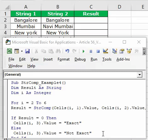The width and height of the screenshot is (148, 140).
Task: Click the Select All corner in Excel
Action: [x=7, y=7]
